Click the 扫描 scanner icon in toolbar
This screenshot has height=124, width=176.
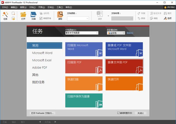[33, 15]
